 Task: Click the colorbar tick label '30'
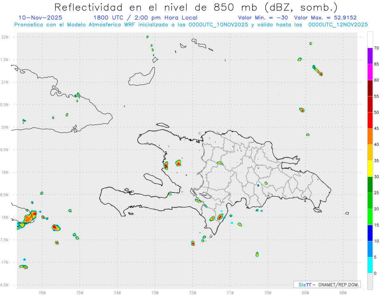(x=377, y=177)
